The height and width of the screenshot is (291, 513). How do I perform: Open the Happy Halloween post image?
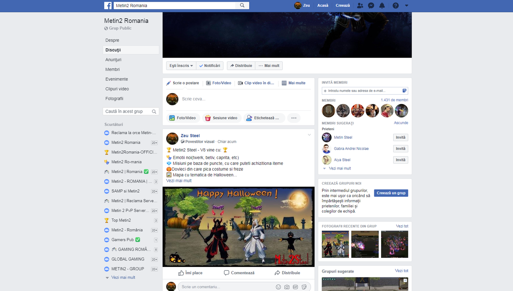point(238,226)
